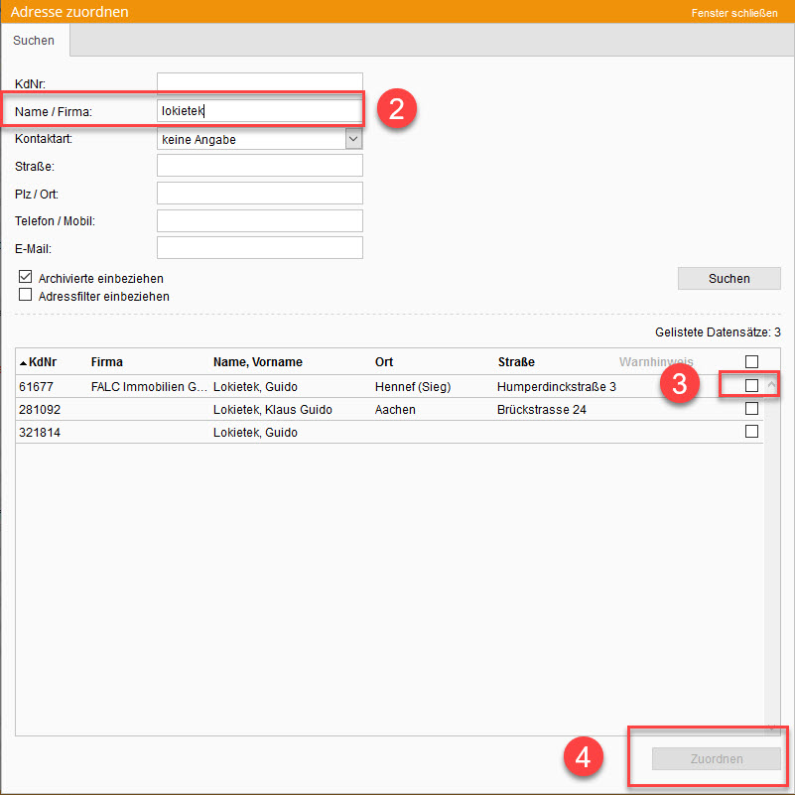Screen dimensions: 795x795
Task: Click the Ort column header
Action: click(383, 362)
